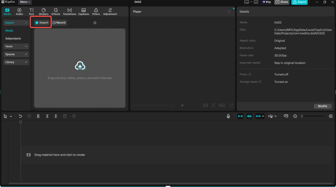Select the split clip tool
The image size is (336, 187).
pyautogui.click(x=38, y=116)
